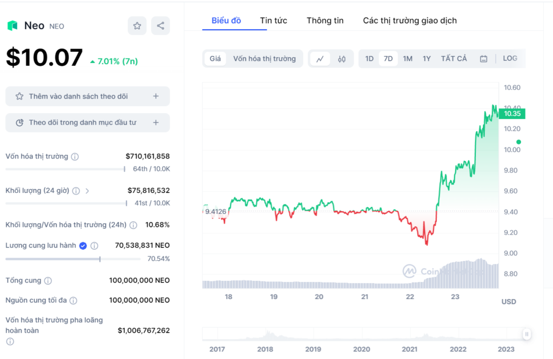The image size is (553, 359).
Task: Click the timeline range slider handle
Action: tap(527, 334)
